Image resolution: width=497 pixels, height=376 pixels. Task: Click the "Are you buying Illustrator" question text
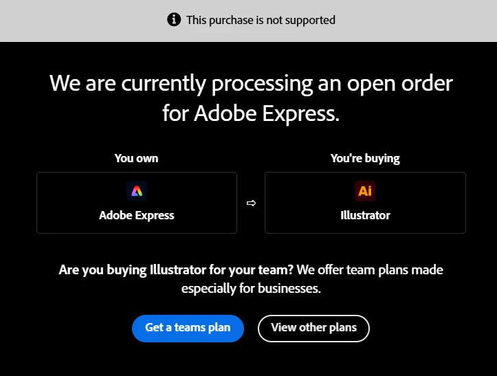click(176, 270)
